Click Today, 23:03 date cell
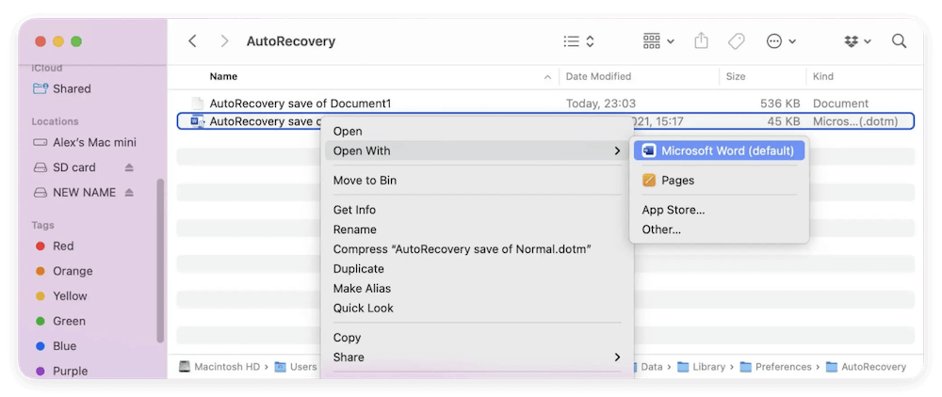 601,103
